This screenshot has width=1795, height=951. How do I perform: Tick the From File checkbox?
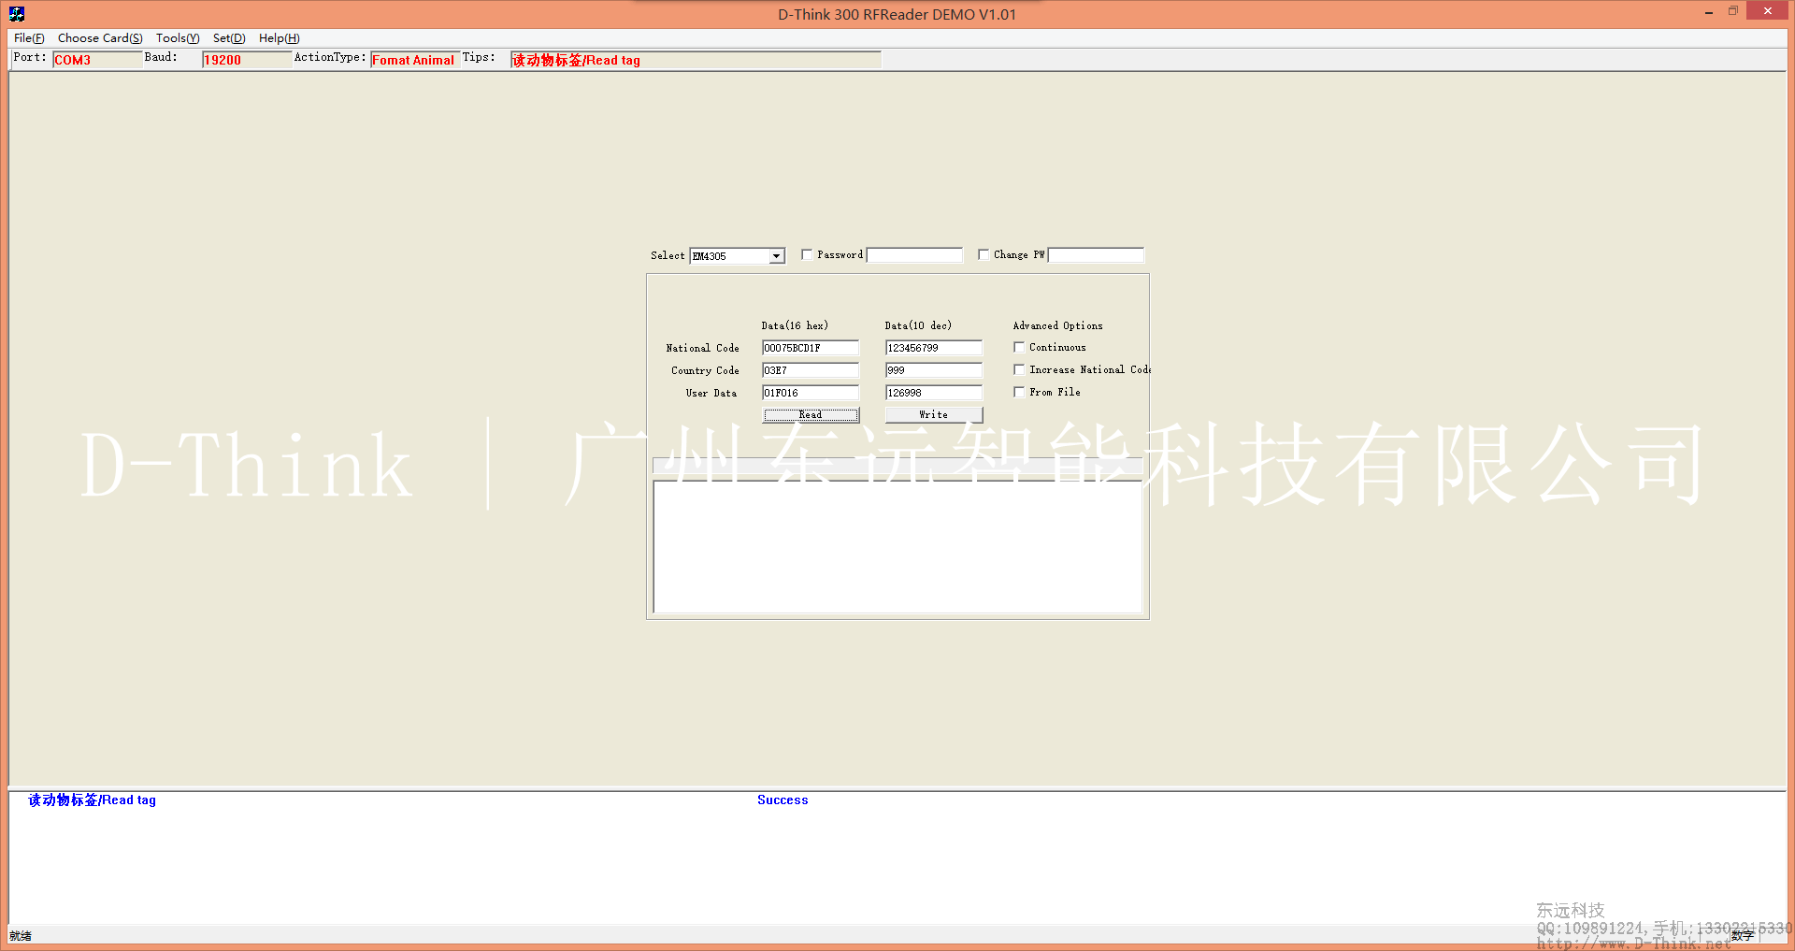[x=1019, y=392]
